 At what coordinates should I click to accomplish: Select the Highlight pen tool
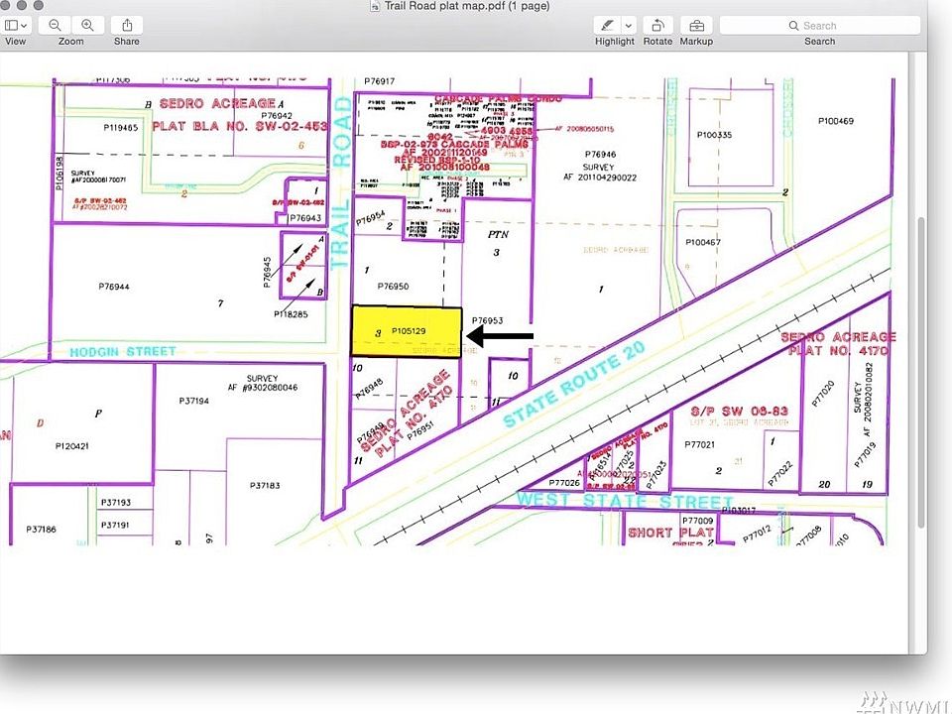[607, 26]
